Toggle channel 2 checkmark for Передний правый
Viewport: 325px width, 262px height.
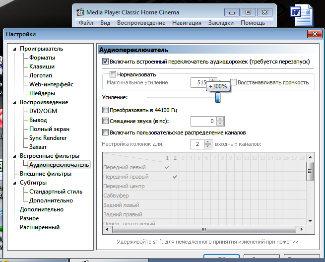point(175,177)
